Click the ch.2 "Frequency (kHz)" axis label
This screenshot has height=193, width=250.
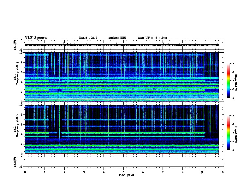click(x=17, y=126)
